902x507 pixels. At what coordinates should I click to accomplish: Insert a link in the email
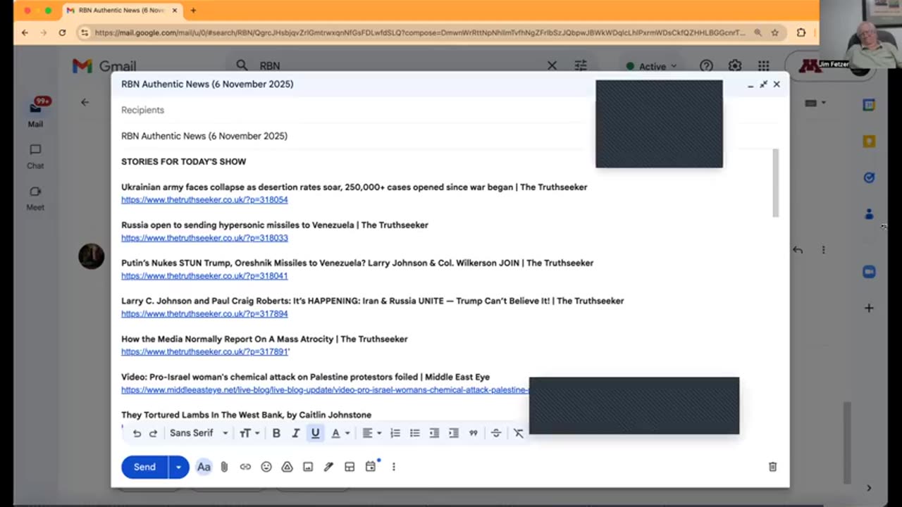pos(245,467)
